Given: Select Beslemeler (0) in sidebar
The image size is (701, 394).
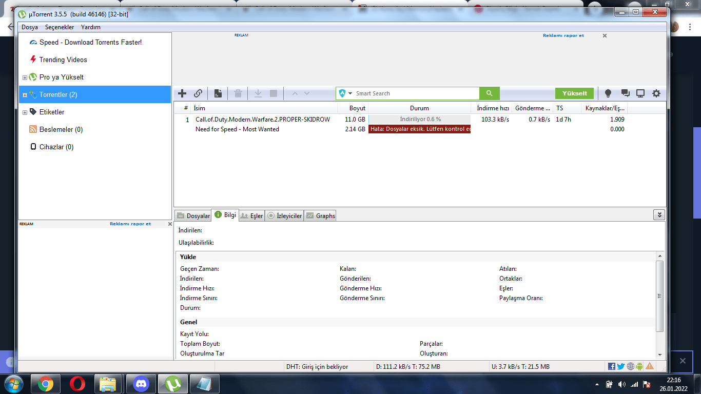Looking at the screenshot, I should pyautogui.click(x=61, y=129).
